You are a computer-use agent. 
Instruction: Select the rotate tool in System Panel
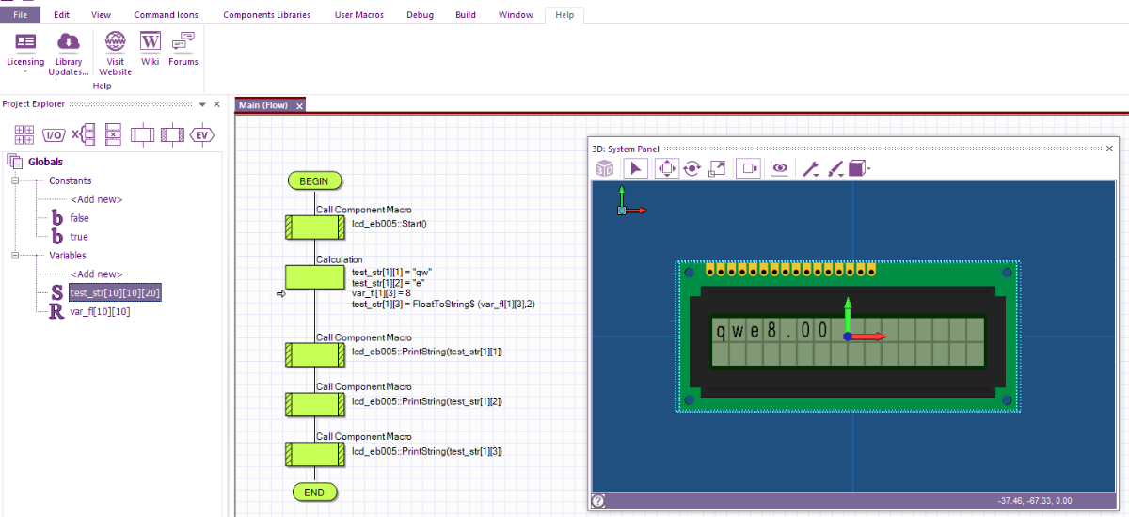[692, 168]
